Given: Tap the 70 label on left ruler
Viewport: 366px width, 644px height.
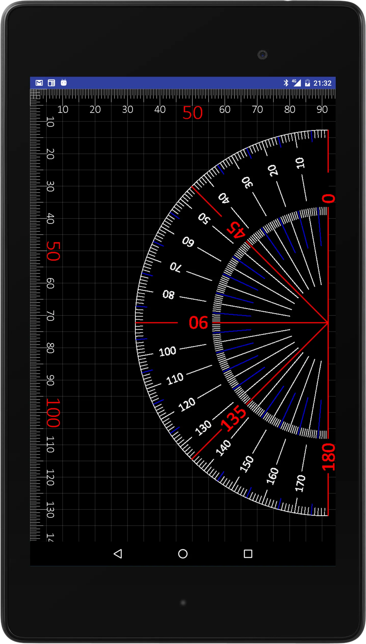Looking at the screenshot, I should point(50,316).
